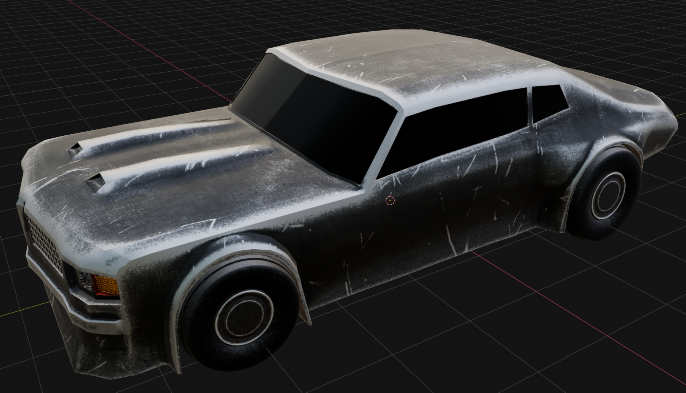Click the 3D cursor on the car door
The height and width of the screenshot is (393, 686).
390,201
